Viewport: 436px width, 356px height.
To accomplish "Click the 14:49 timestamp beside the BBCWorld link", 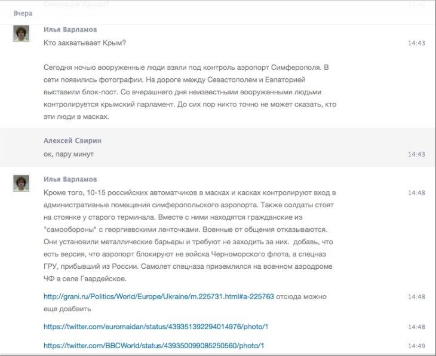I will 416,346.
